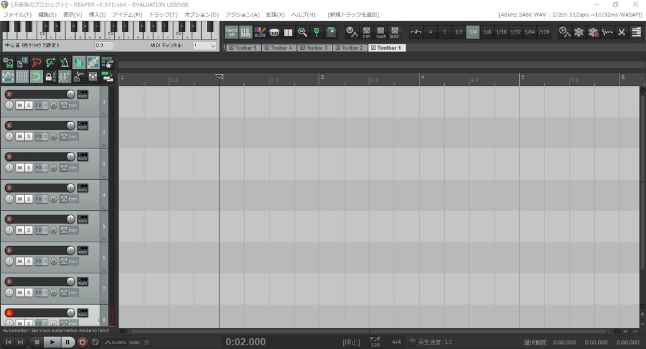Viewport: 646px width, 349px height.
Task: Open the オプション(O) menu
Action: (x=201, y=15)
